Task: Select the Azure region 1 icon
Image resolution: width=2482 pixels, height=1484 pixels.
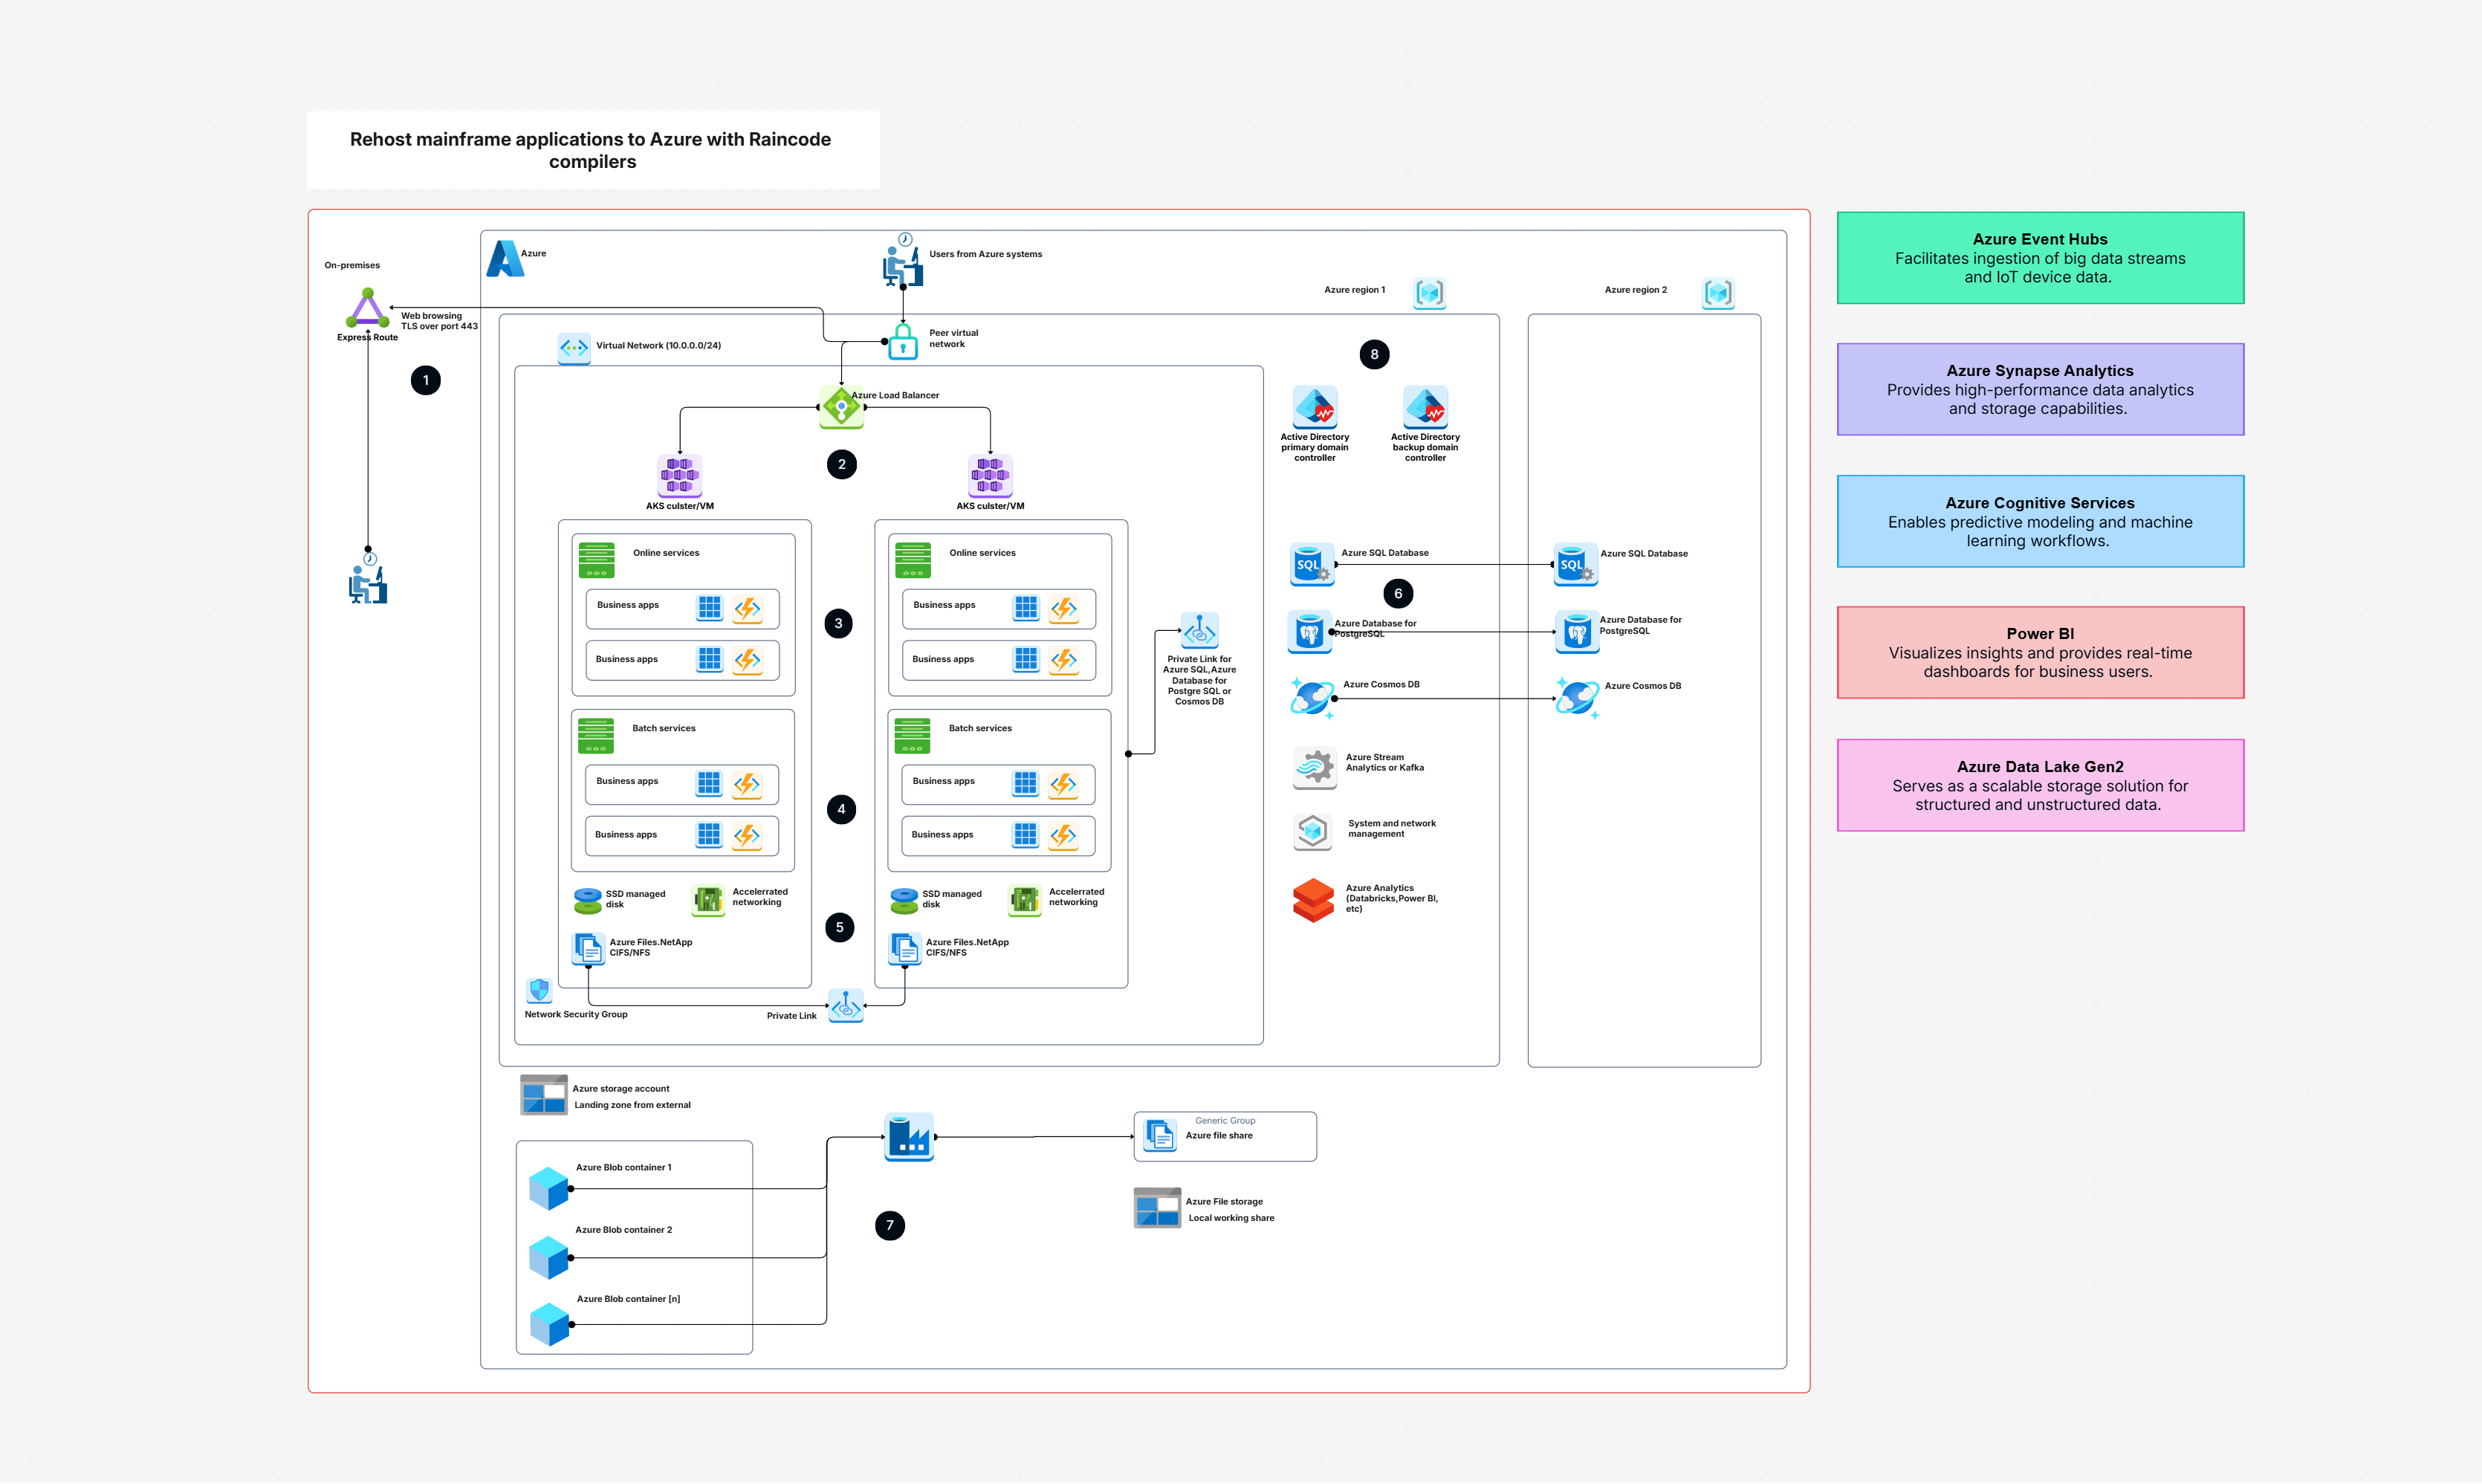Action: pos(1430,293)
